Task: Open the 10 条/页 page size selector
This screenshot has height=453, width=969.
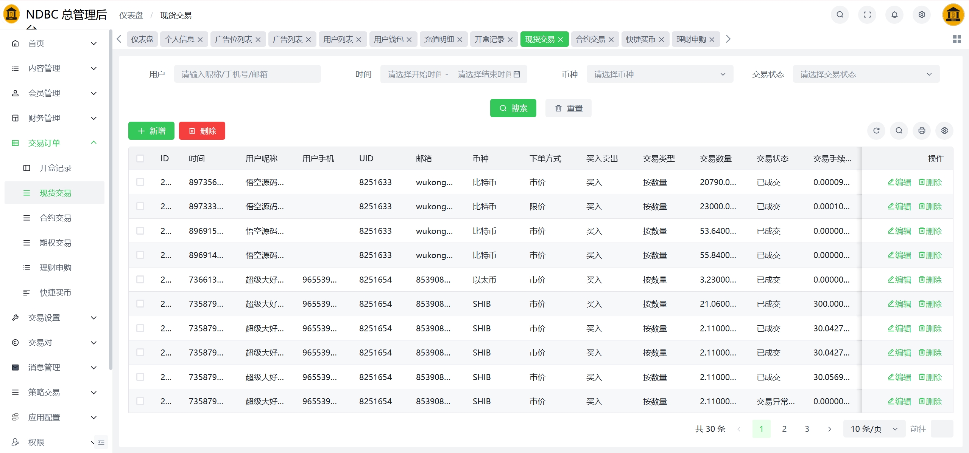Action: [874, 429]
